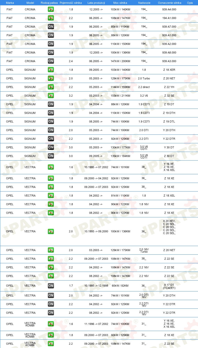Select the 3.2 V6 body cell
This screenshot has height=348, width=198.
point(144,96)
